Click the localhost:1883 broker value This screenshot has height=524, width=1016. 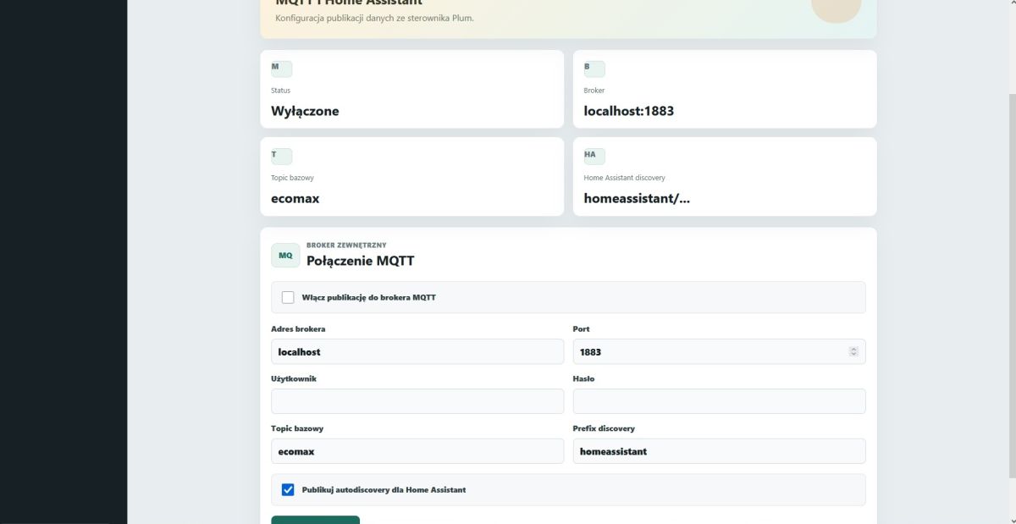coord(629,111)
